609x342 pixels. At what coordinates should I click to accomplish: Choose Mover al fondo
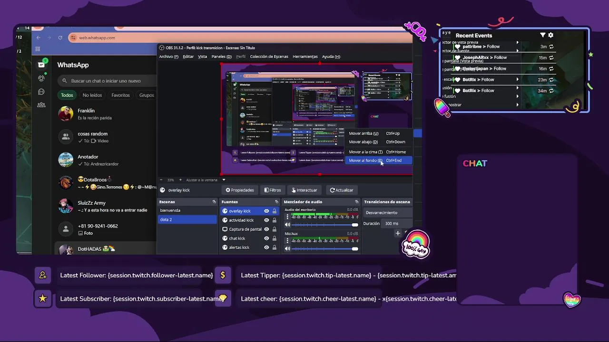pyautogui.click(x=379, y=161)
